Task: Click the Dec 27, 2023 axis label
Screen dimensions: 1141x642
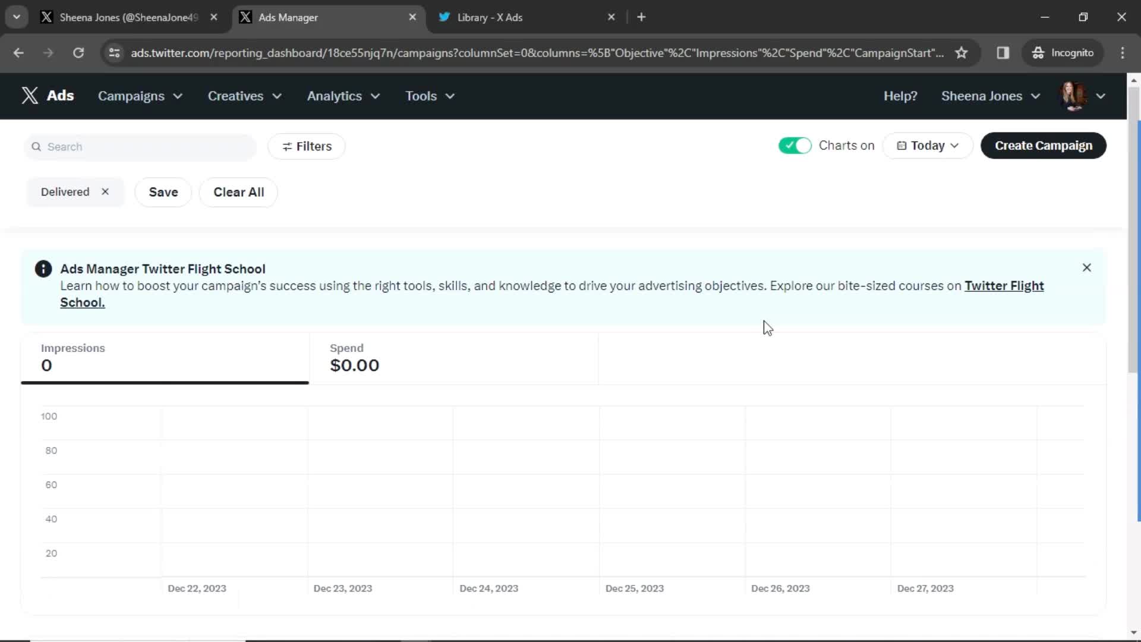Action: coord(925,588)
